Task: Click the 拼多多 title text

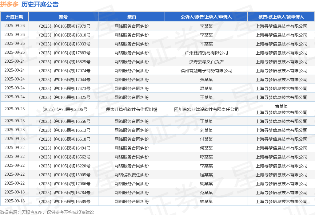Action: coord(9,4)
